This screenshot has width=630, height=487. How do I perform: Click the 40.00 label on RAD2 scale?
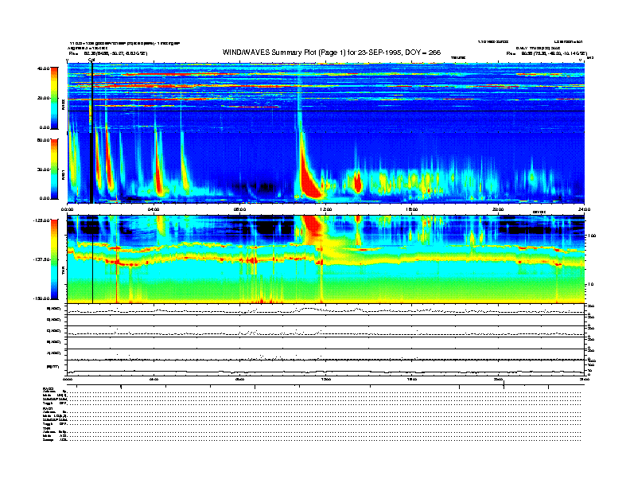pyautogui.click(x=44, y=68)
